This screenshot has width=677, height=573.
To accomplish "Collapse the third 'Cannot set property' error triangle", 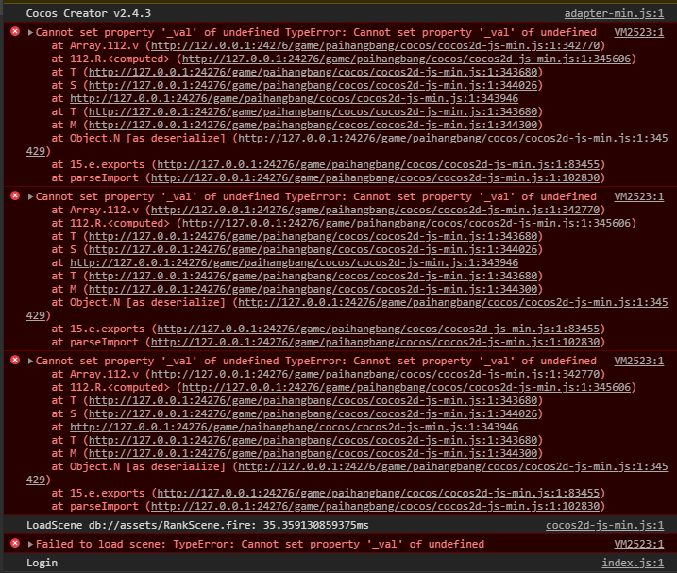I will tap(30, 361).
